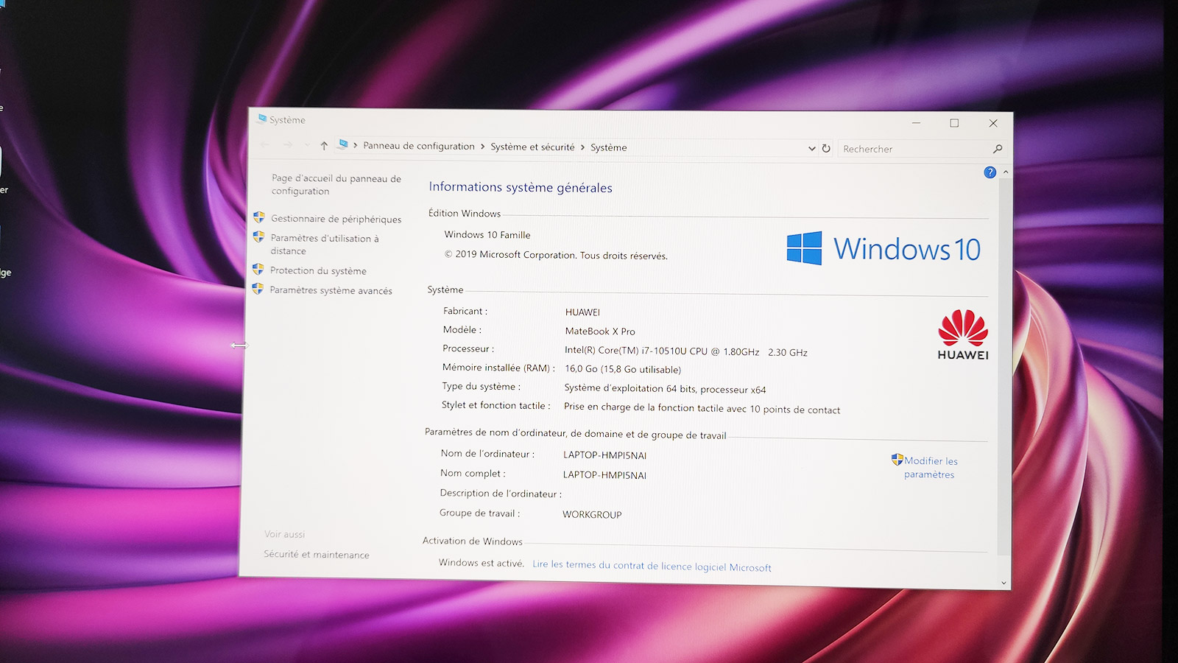
Task: Click the Windows est activé text
Action: (481, 563)
